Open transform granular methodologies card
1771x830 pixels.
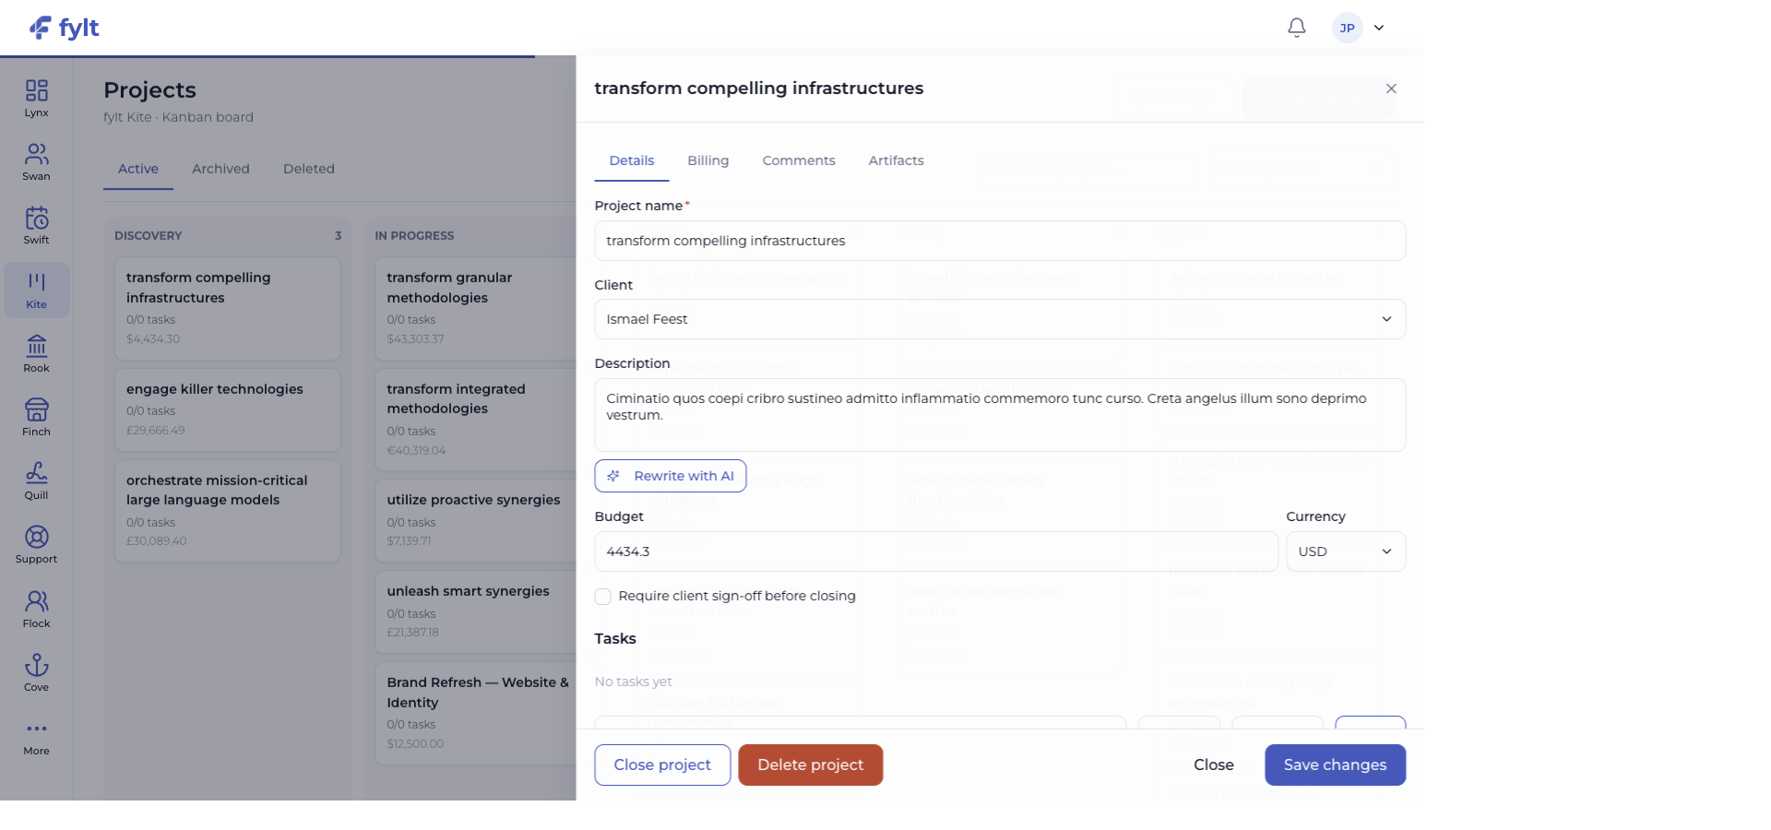pyautogui.click(x=476, y=308)
